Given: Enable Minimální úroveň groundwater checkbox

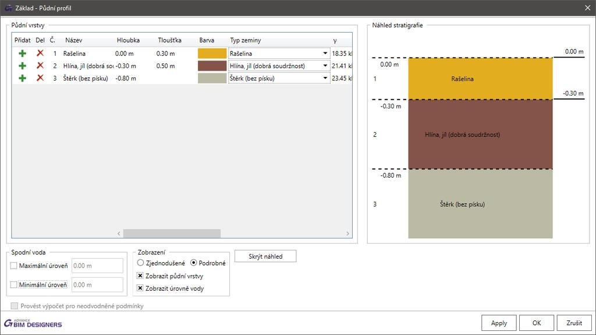Looking at the screenshot, I should tap(14, 285).
